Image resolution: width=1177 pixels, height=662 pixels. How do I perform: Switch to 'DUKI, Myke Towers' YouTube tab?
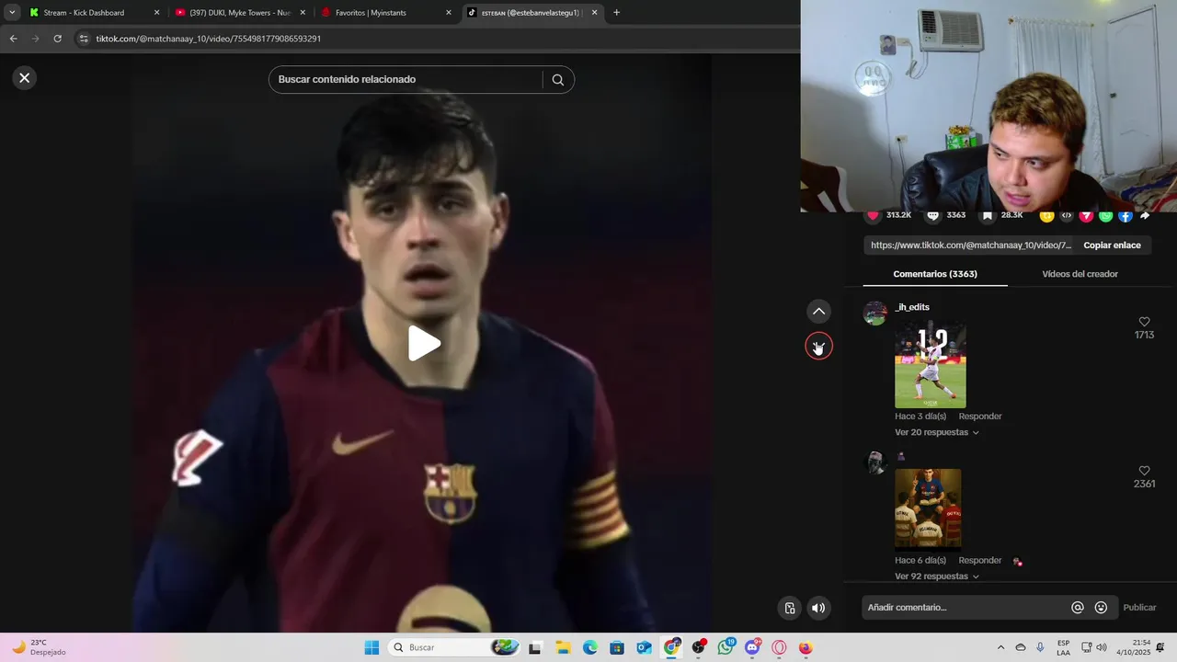[239, 13]
